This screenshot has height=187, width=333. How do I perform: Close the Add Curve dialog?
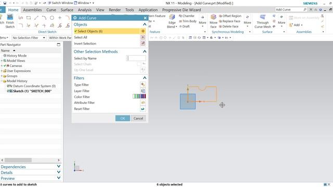pyautogui.click(x=145, y=18)
